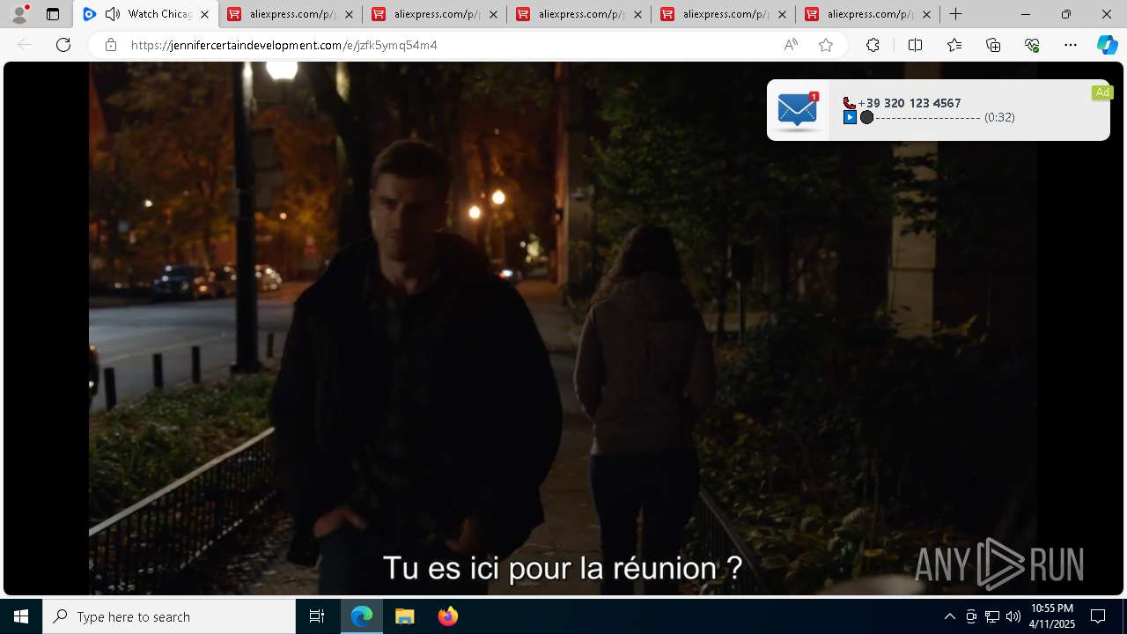
Task: Switch to the Watch Chicago tab
Action: (x=146, y=14)
